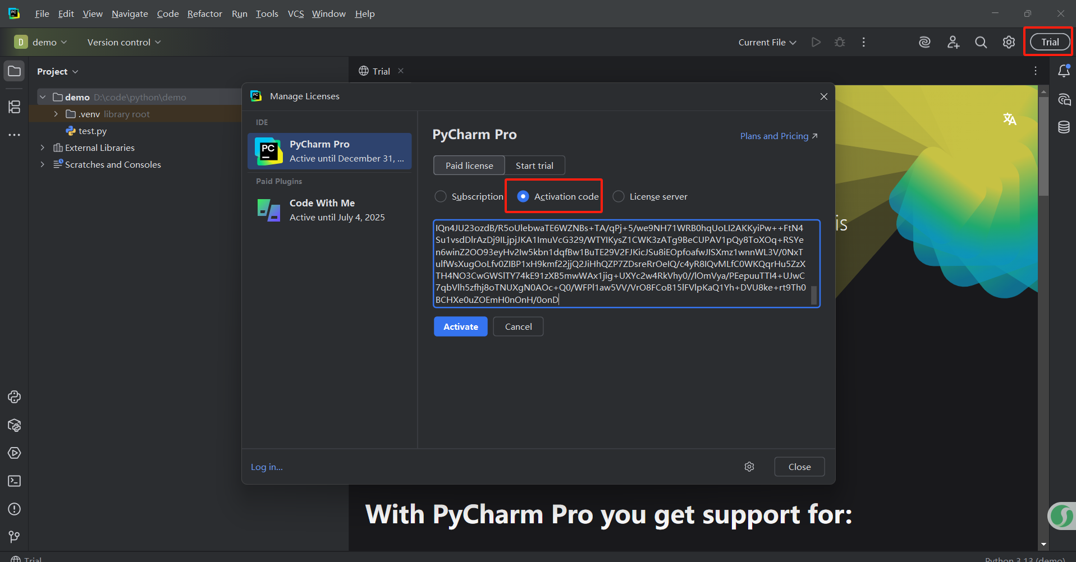This screenshot has height=562, width=1076.
Task: Expand Scratches and Consoles node
Action: (x=43, y=164)
